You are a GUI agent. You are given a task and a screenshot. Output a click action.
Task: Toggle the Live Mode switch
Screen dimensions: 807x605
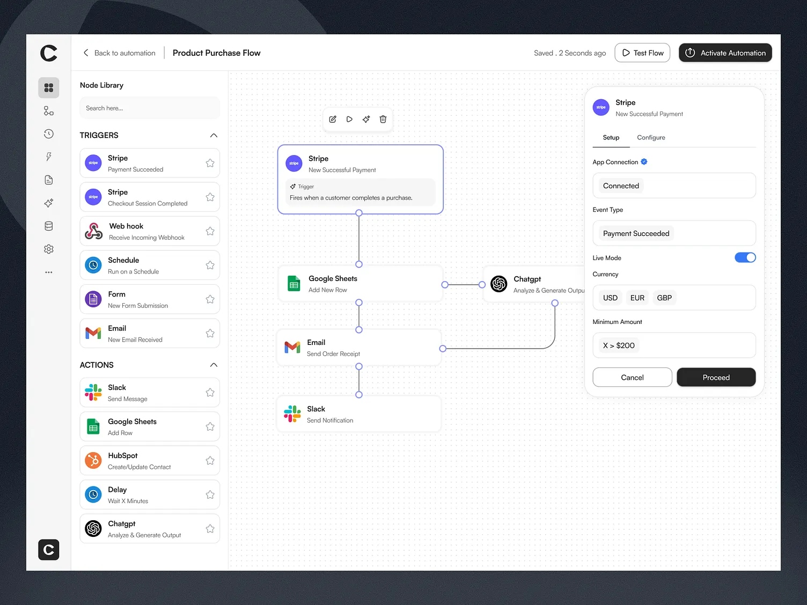[745, 257]
